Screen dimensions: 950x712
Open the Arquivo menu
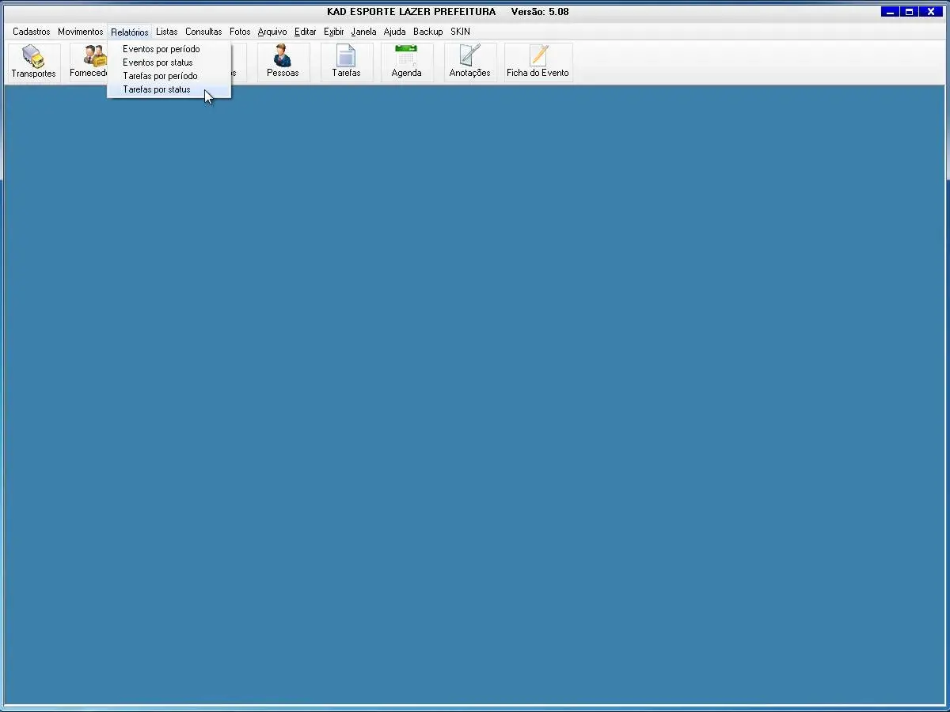[x=272, y=32]
